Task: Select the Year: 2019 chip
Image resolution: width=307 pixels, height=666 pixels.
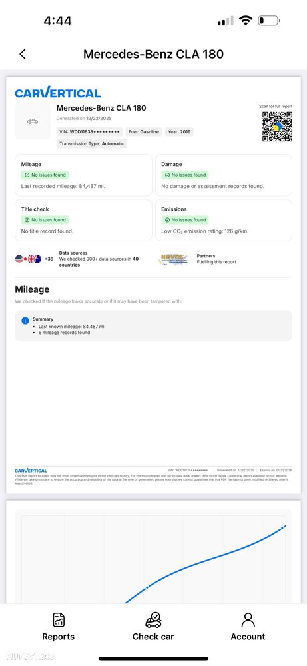Action: pyautogui.click(x=178, y=132)
